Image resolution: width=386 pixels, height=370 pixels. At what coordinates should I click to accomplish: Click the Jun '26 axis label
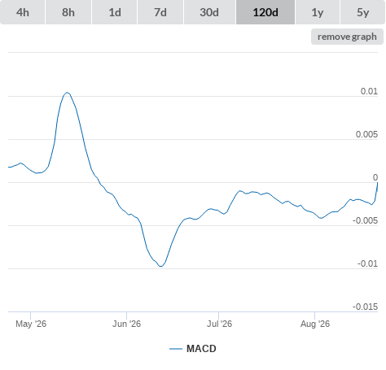[126, 324]
